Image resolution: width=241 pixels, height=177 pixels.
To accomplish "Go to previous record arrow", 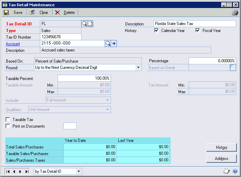I will (x=14, y=171).
